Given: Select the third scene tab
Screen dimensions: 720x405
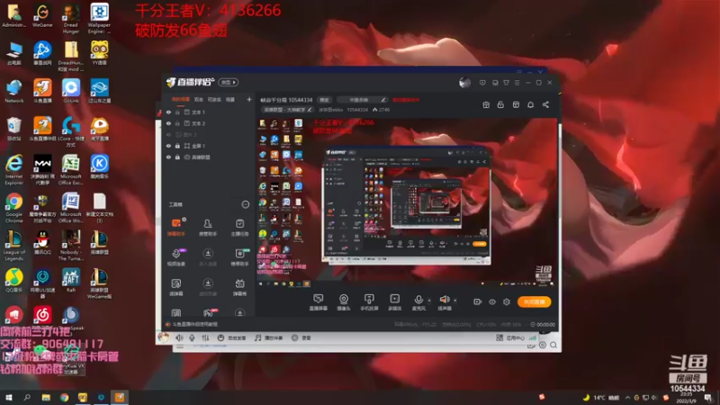Looking at the screenshot, I should point(214,99).
